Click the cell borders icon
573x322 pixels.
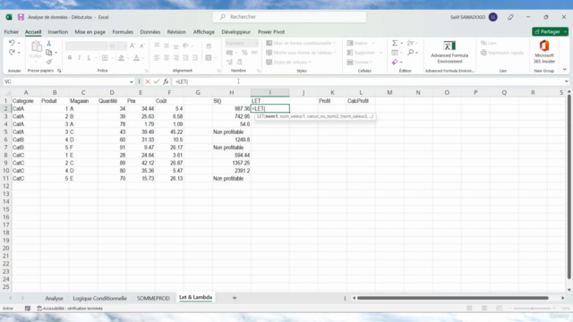[x=105, y=57]
